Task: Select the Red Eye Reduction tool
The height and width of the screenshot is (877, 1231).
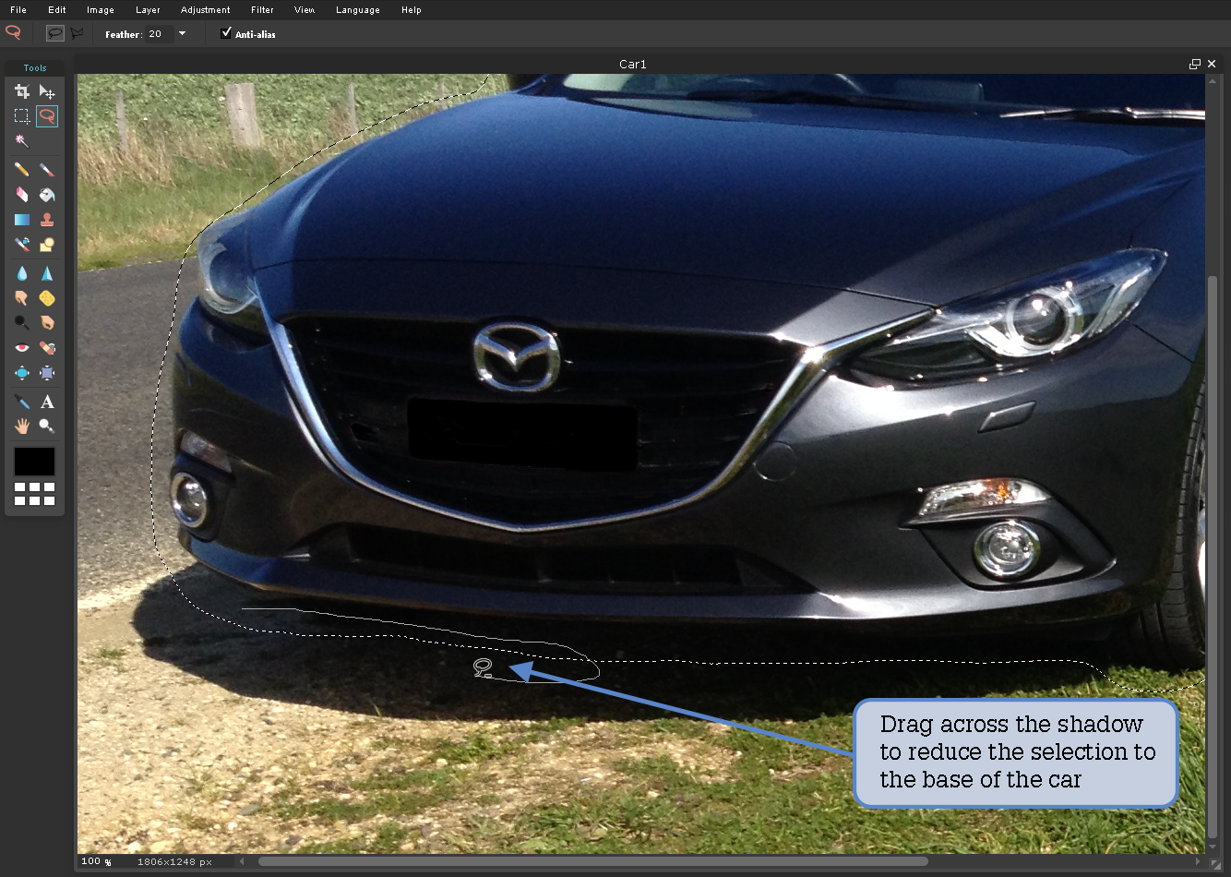Action: (x=22, y=348)
